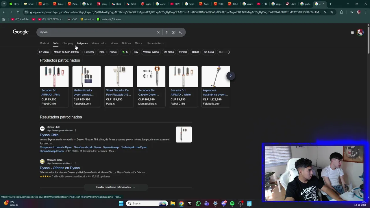Select the Videos search tab

pos(114,43)
